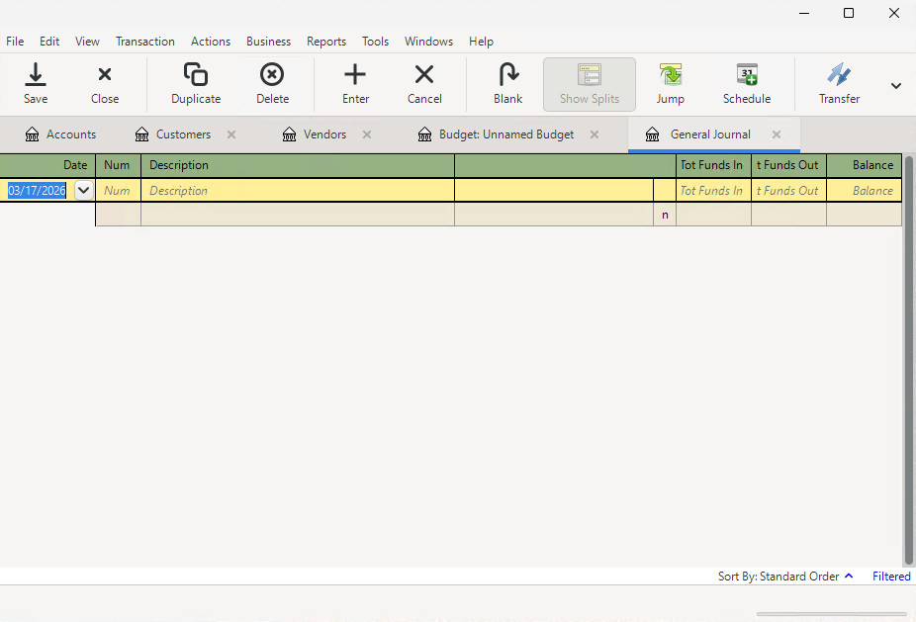The image size is (916, 622).
Task: Open the date picker dropdown arrow
Action: pyautogui.click(x=84, y=191)
